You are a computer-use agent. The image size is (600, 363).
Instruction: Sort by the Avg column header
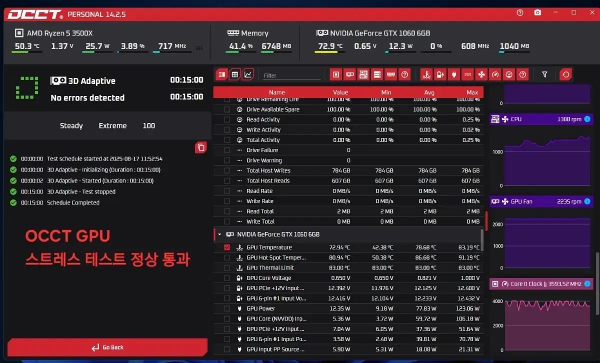pos(429,92)
